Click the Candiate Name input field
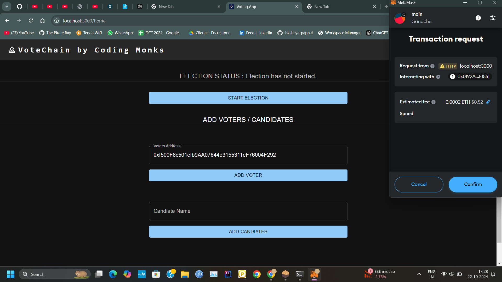The width and height of the screenshot is (502, 282). point(248,211)
